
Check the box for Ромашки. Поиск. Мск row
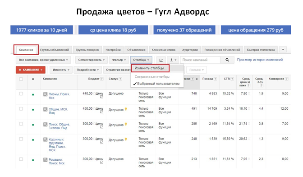pyautogui.click(x=21, y=159)
